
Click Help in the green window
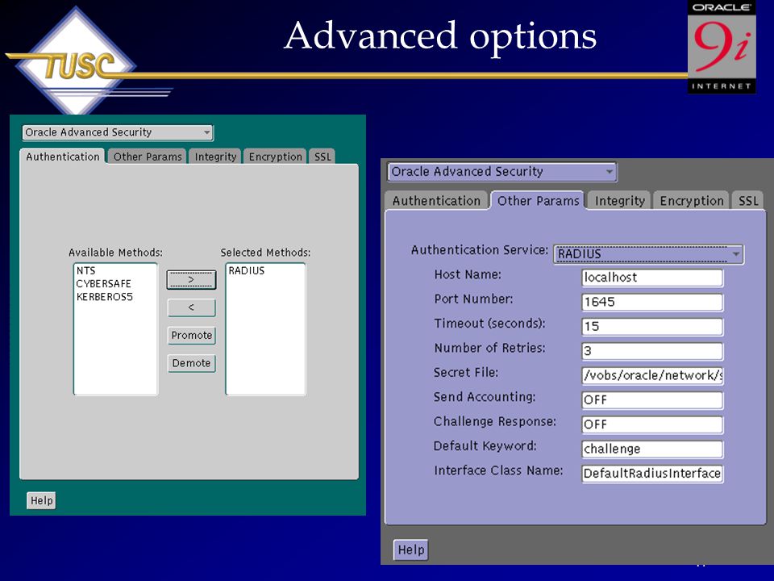coord(41,500)
